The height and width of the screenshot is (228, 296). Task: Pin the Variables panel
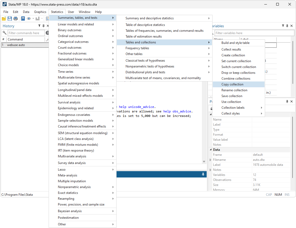click(x=287, y=26)
